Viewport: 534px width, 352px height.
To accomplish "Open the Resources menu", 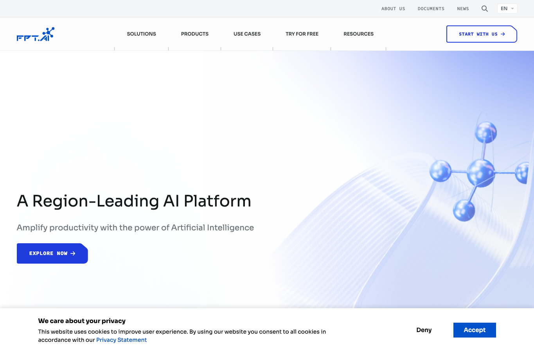I will click(358, 34).
